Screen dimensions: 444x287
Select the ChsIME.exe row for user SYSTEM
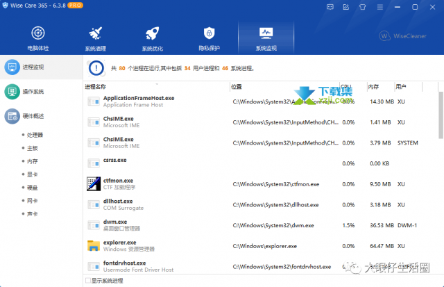point(261,142)
